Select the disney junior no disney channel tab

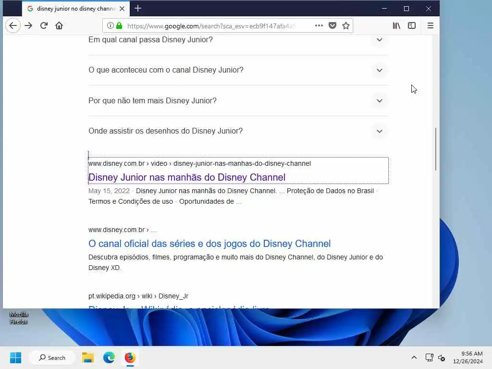75,9
